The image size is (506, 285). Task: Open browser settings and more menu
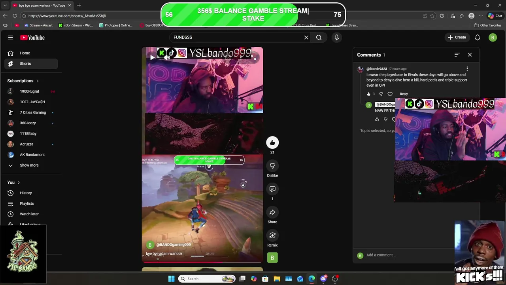(481, 16)
